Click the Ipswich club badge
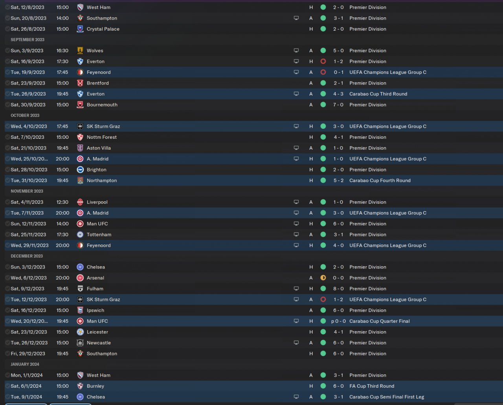Image resolution: width=503 pixels, height=405 pixels. point(80,310)
